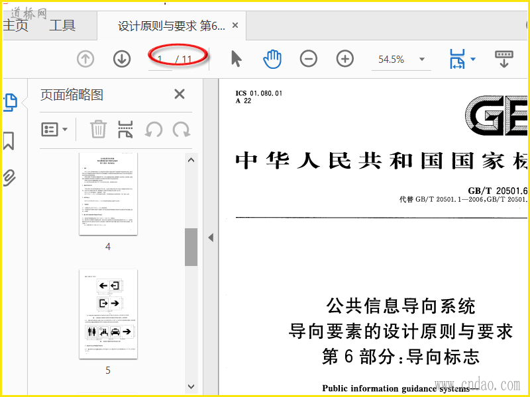Image resolution: width=530 pixels, height=397 pixels.
Task: Click the A 22 classification text
Action: (x=243, y=101)
